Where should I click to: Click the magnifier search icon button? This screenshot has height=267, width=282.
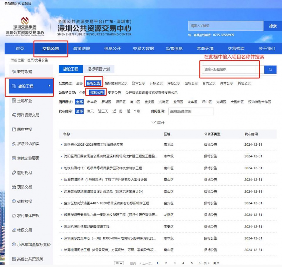tap(270, 69)
